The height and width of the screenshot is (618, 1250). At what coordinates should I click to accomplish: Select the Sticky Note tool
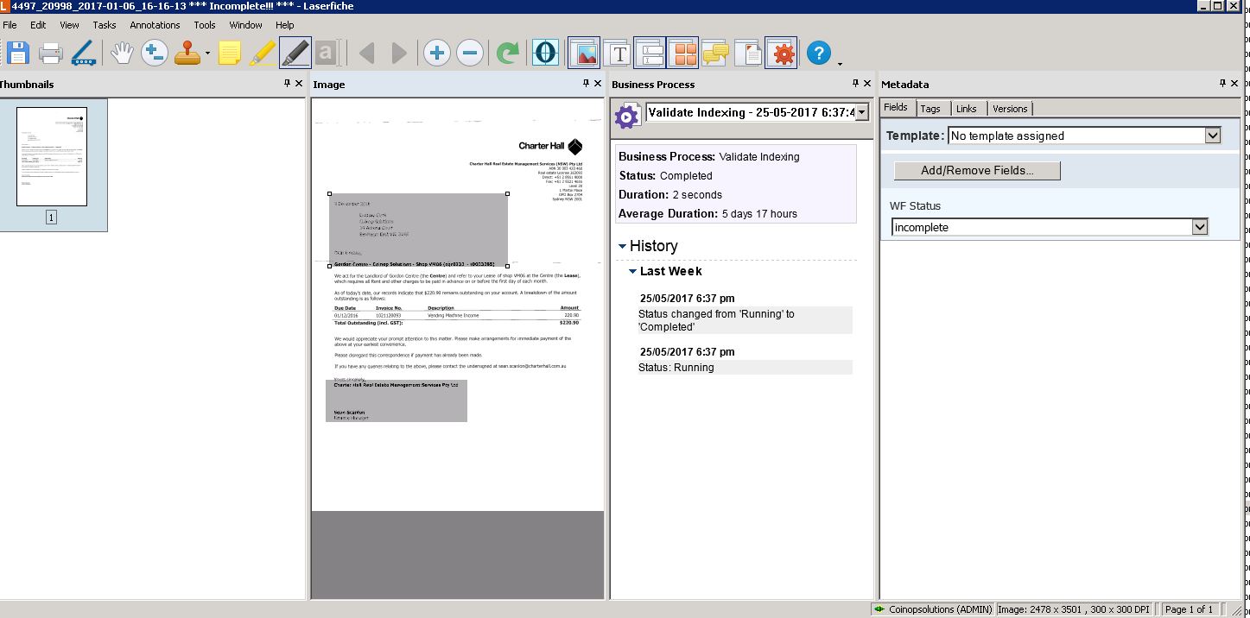(229, 54)
